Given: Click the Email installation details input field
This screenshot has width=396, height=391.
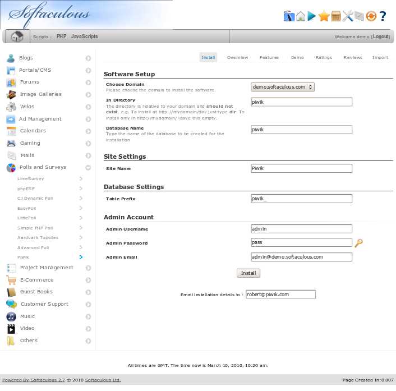Looking at the screenshot, I should tap(280, 295).
